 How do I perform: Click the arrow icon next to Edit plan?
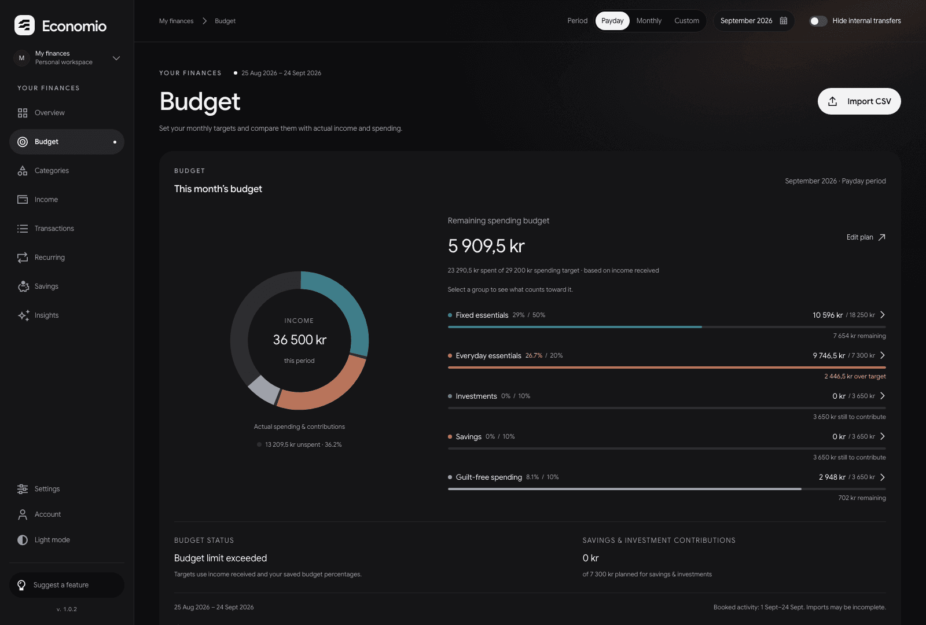[881, 237]
